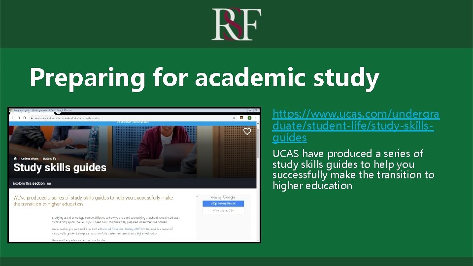Open National Extension College (NEC) link
This screenshot has width=473, height=266.
pos(121,229)
